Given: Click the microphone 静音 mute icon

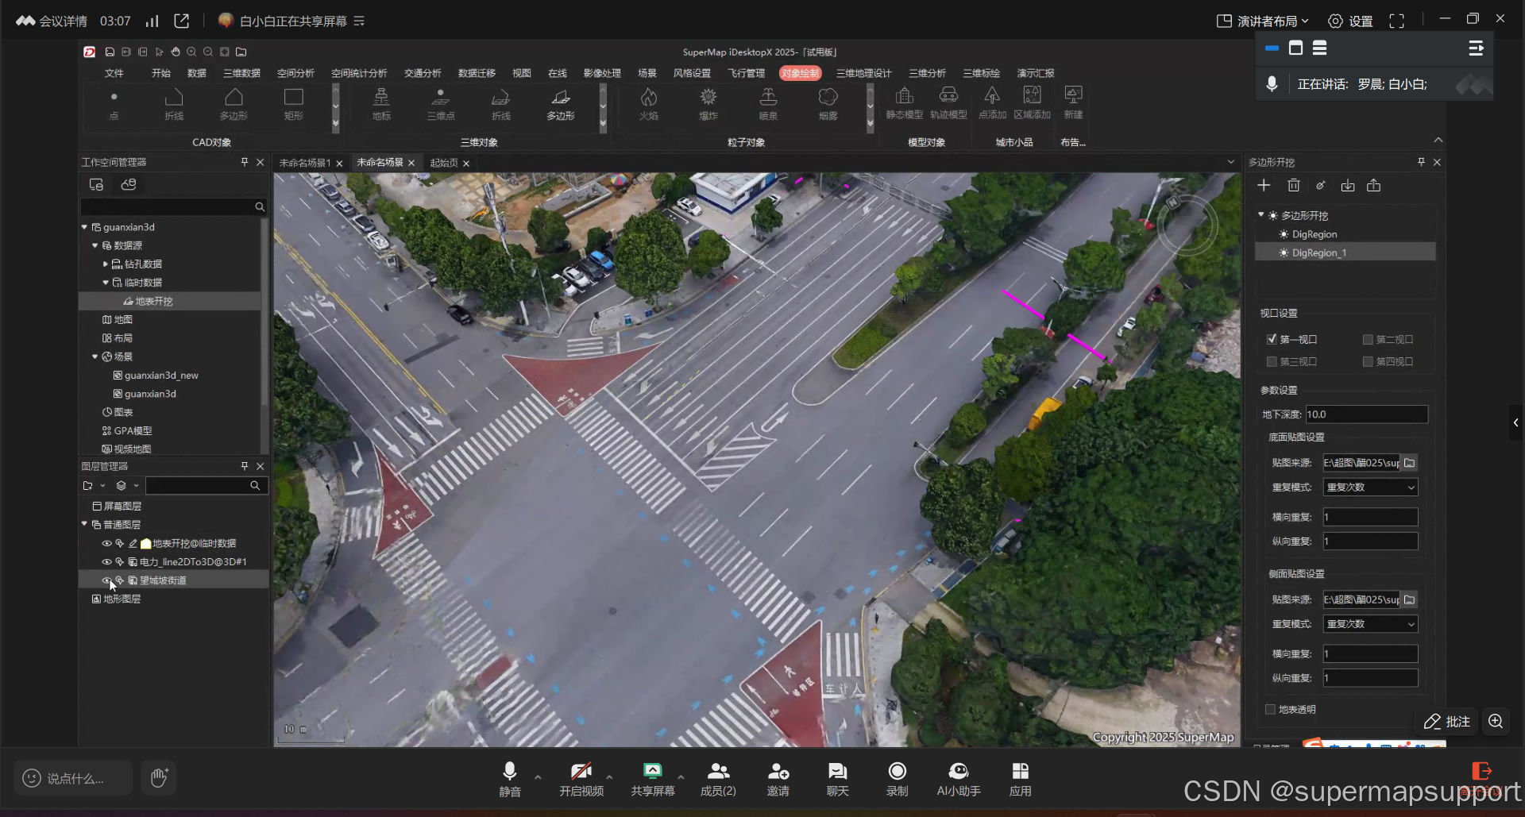Looking at the screenshot, I should pyautogui.click(x=510, y=771).
